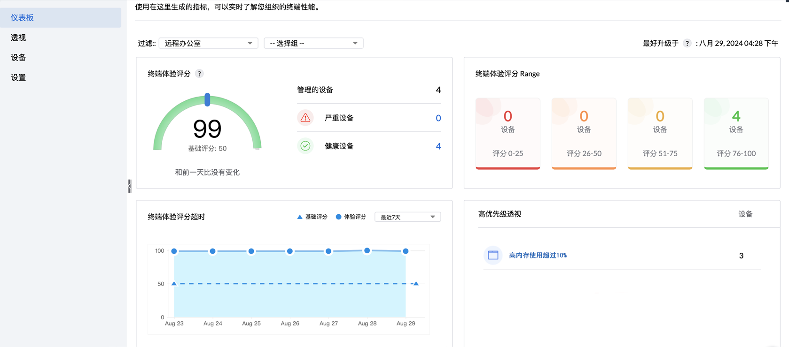Click the healthy devices count 4
Image resolution: width=789 pixels, height=347 pixels.
[x=438, y=146]
